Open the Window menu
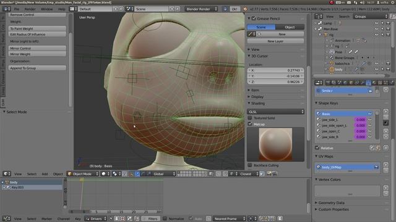Image resolution: width=396 pixels, height=222 pixels. tap(47, 9)
